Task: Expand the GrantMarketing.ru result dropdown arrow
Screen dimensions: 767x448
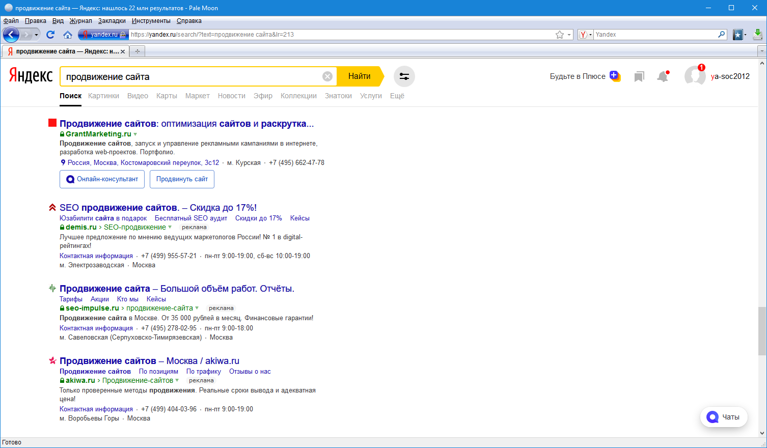Action: [135, 134]
